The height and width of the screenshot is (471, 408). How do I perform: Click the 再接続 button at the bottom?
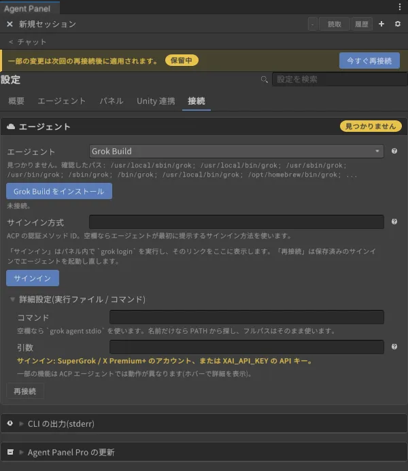coord(25,391)
